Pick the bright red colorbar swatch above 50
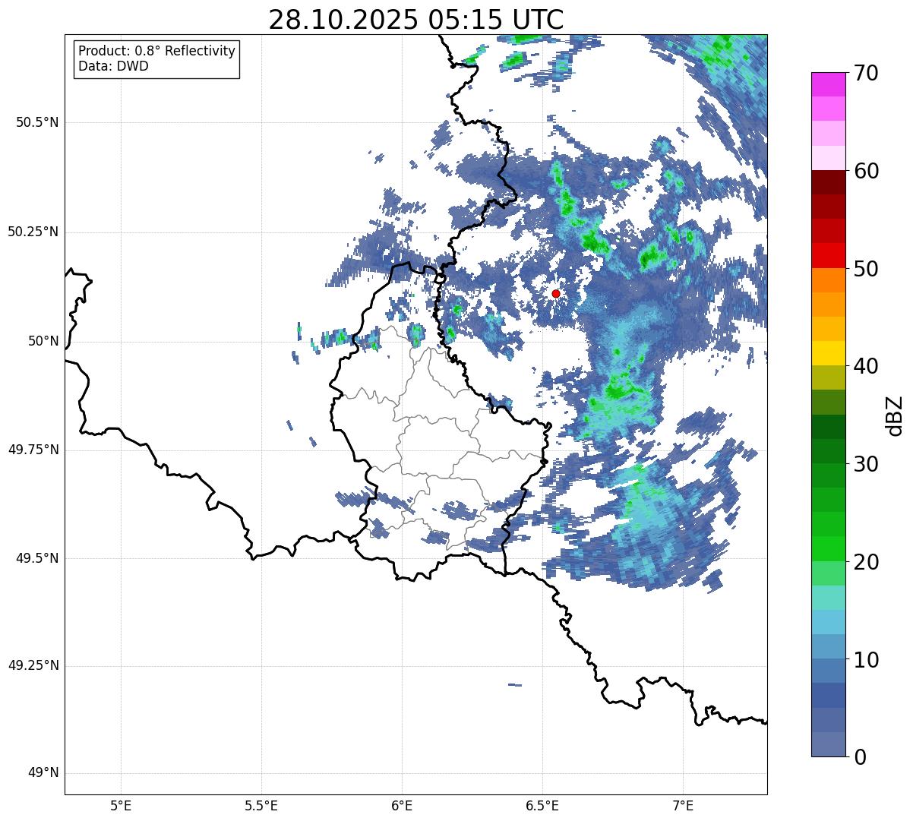Image resolution: width=913 pixels, height=821 pixels. (828, 255)
